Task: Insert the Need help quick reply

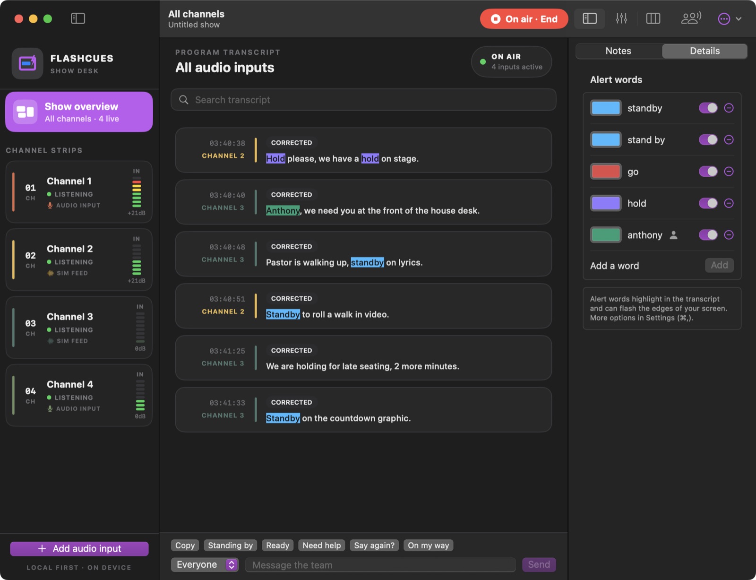Action: tap(322, 545)
